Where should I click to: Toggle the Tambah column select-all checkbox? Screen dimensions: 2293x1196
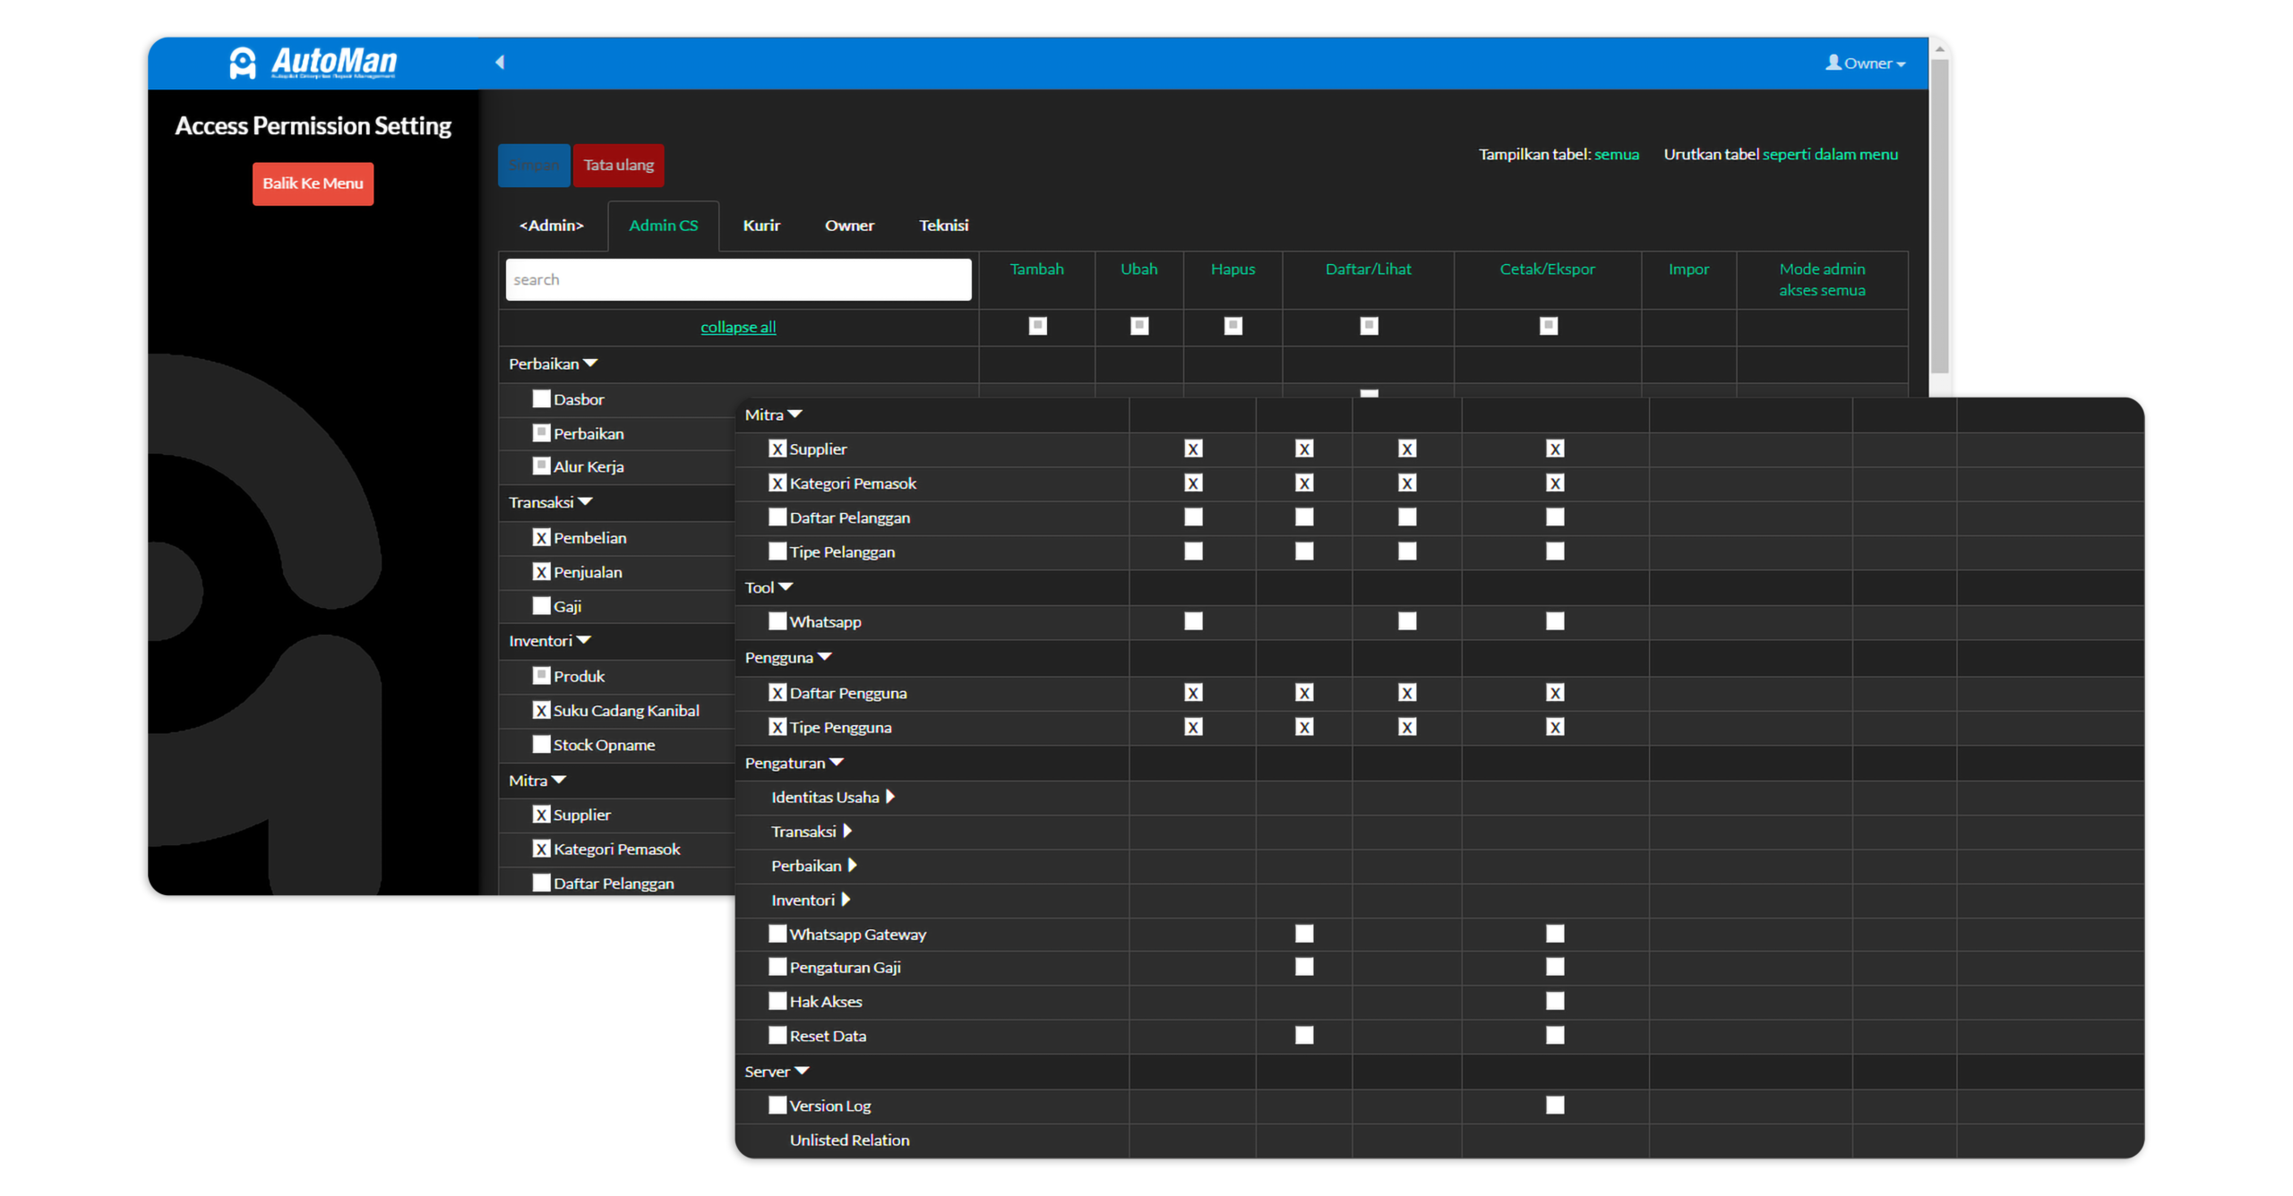1037,326
